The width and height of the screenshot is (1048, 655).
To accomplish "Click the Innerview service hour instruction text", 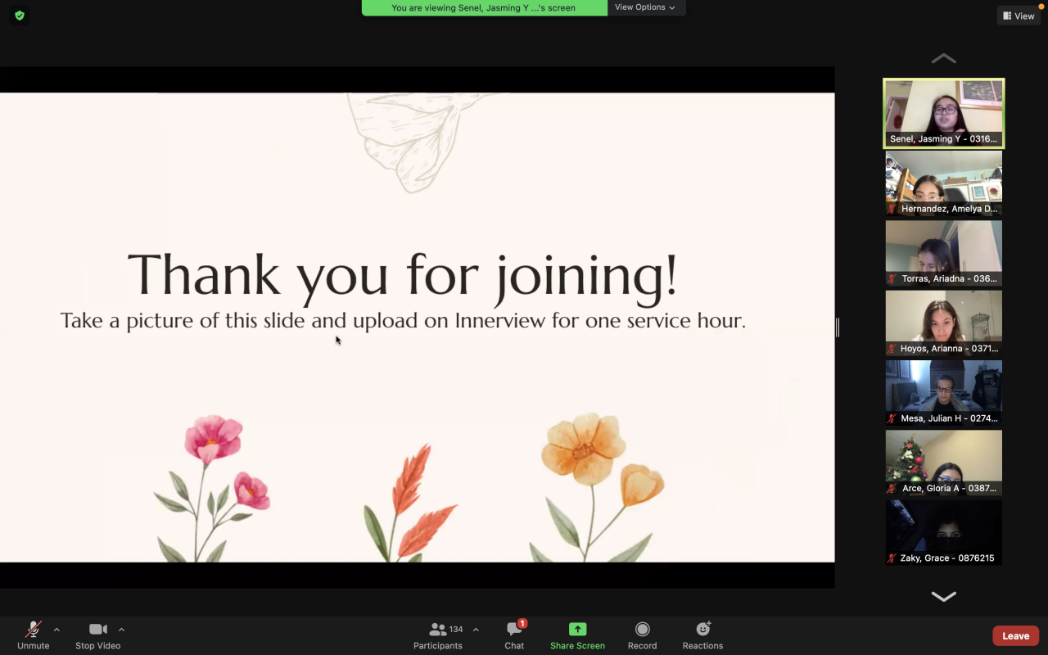I will [403, 320].
